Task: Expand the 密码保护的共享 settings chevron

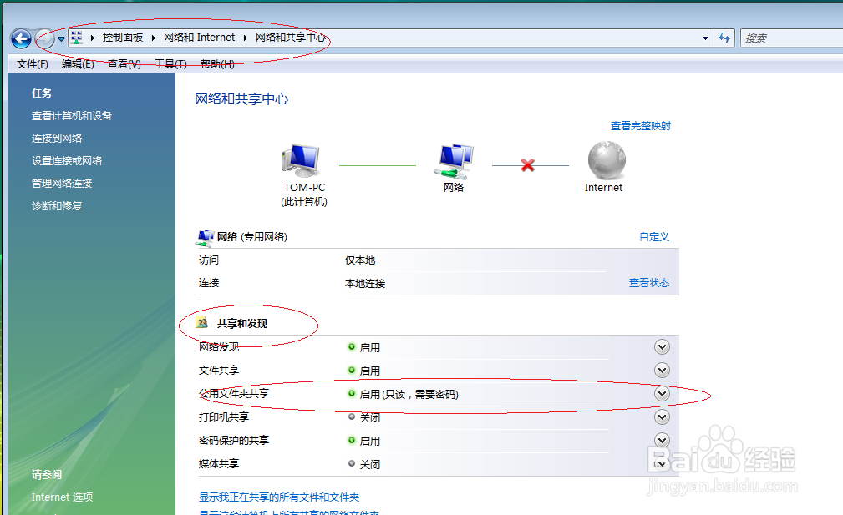Action: (662, 441)
